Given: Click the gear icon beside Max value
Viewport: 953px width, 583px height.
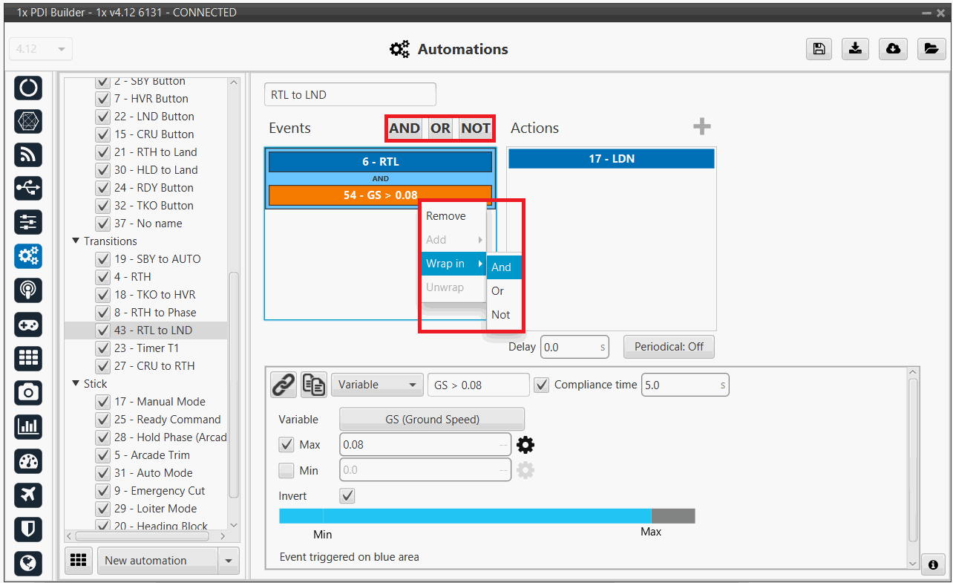Looking at the screenshot, I should pyautogui.click(x=525, y=445).
